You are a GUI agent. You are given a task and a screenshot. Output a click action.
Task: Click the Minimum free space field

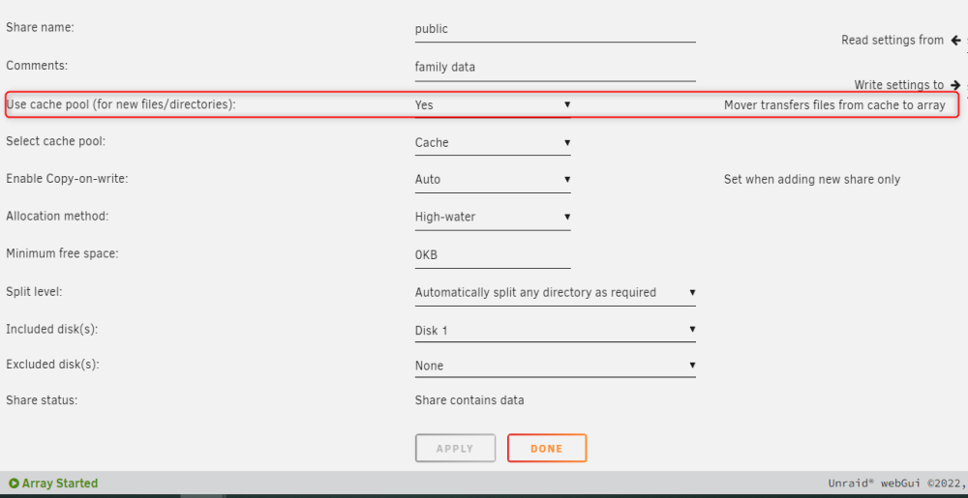[x=493, y=255]
